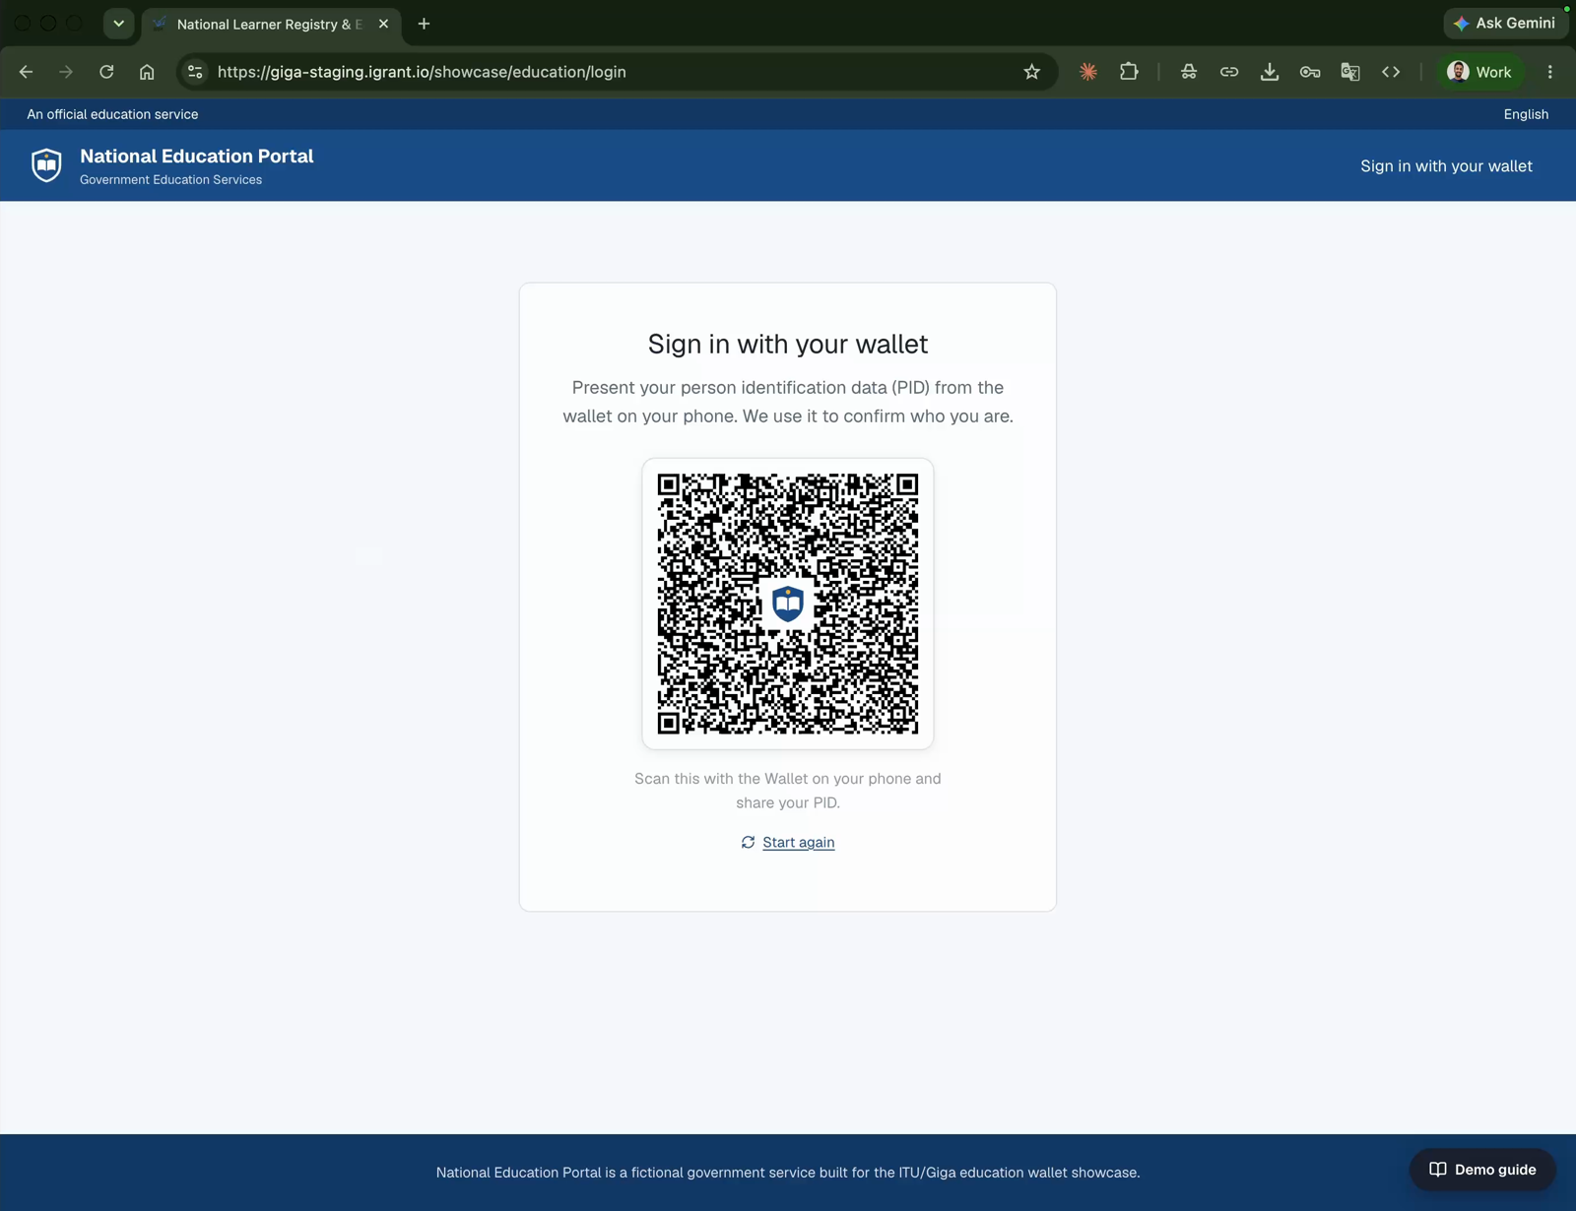Viewport: 1576px width, 1211px height.
Task: Open the browser home page
Action: click(x=147, y=72)
